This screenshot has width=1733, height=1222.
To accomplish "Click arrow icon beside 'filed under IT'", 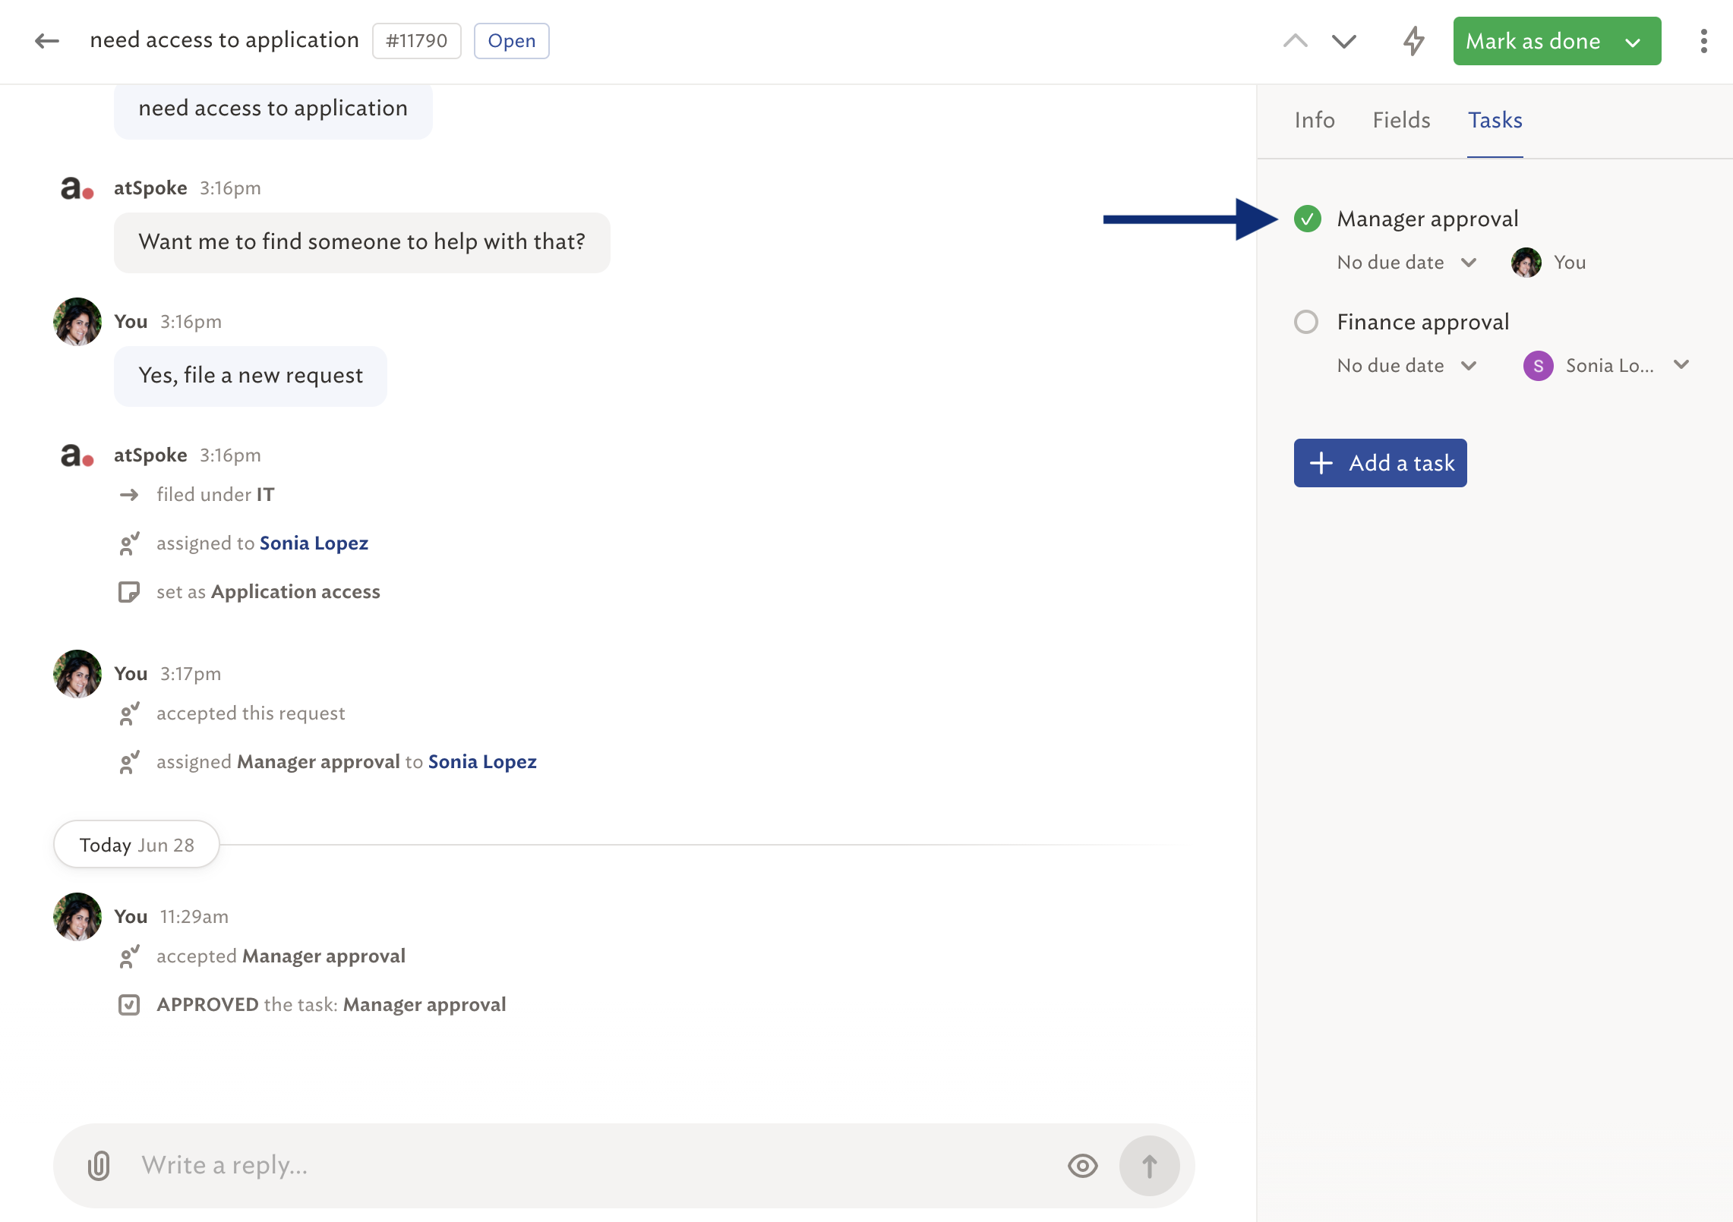I will [129, 495].
